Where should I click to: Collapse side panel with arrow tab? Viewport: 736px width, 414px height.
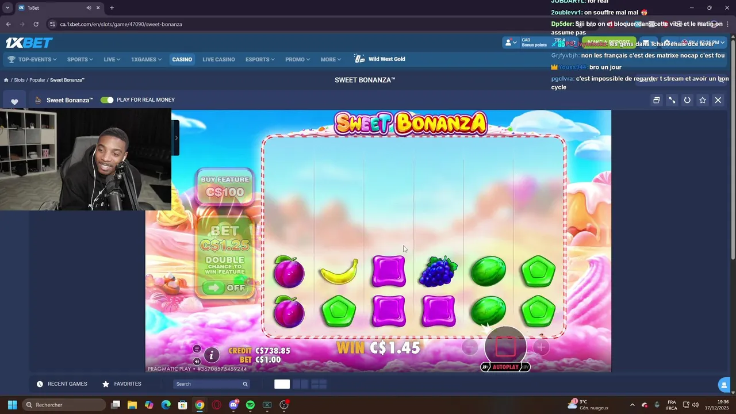click(x=176, y=137)
